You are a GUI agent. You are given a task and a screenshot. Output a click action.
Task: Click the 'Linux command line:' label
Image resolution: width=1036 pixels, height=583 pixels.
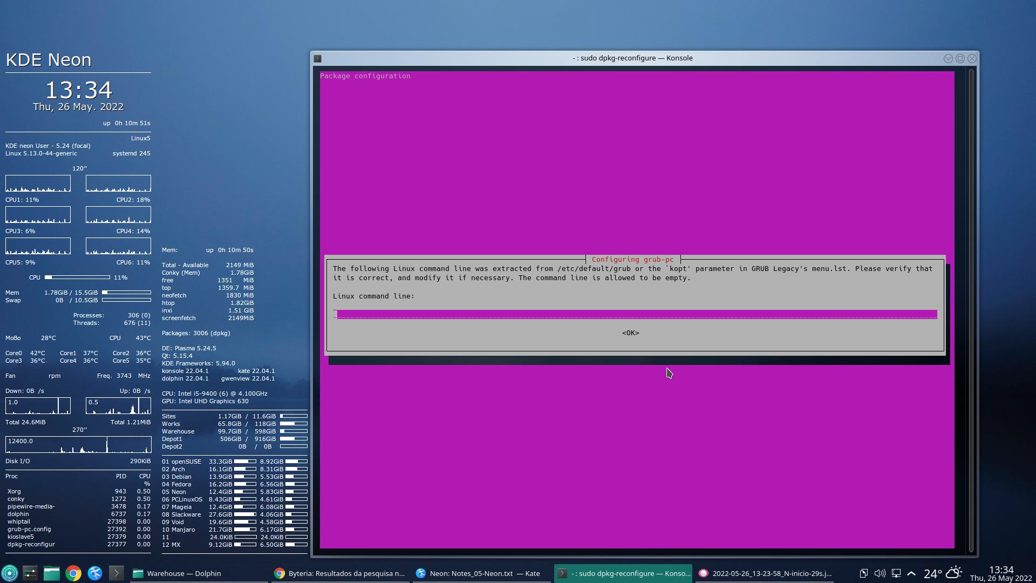pyautogui.click(x=373, y=296)
